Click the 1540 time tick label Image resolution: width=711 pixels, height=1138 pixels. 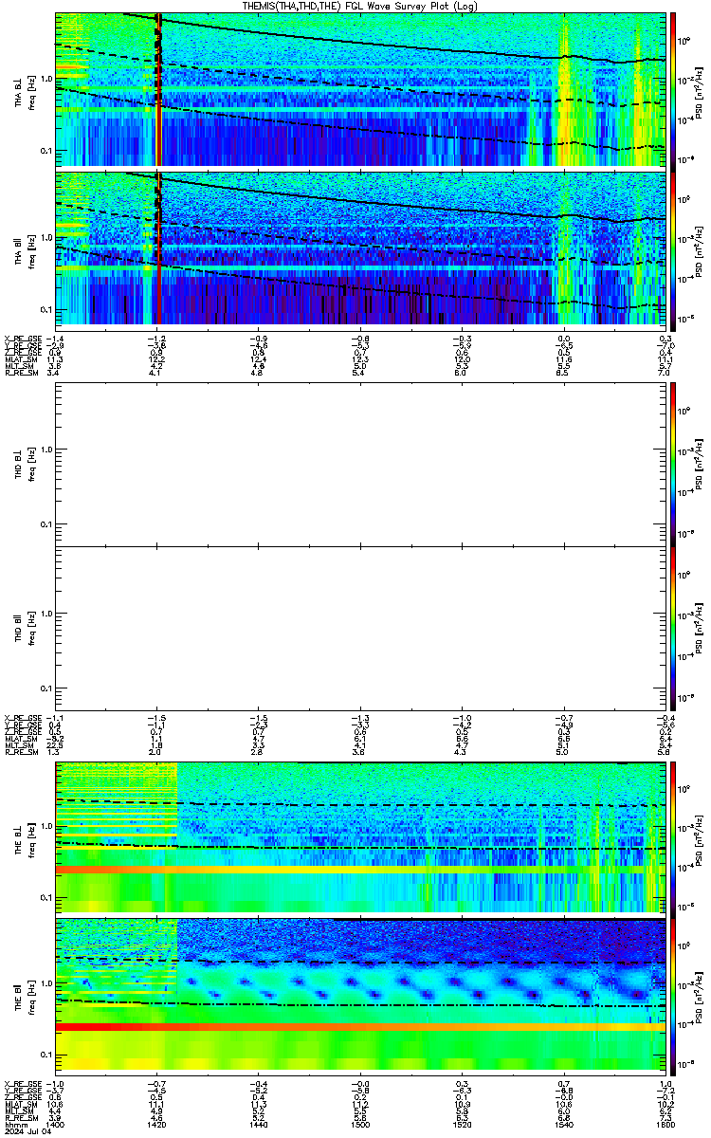(x=564, y=1126)
